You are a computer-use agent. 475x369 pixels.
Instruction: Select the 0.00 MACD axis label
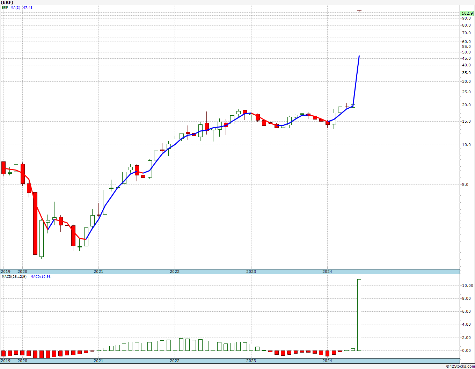tap(467, 350)
